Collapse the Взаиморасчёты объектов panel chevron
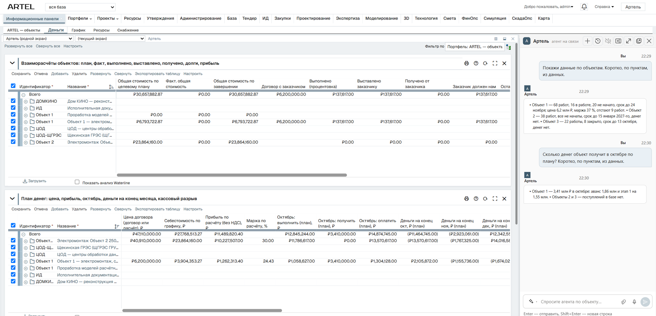This screenshot has width=656, height=316. pos(12,63)
